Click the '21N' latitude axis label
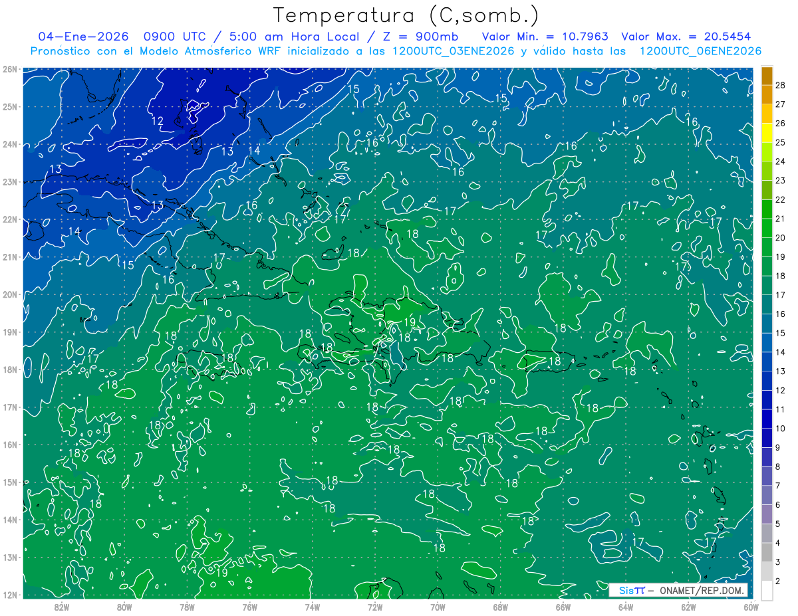Screen dimensions: 798x616 tap(9, 257)
